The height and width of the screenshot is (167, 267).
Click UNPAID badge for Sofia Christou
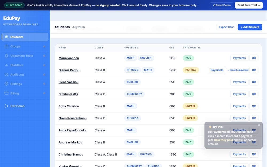pos(190,106)
